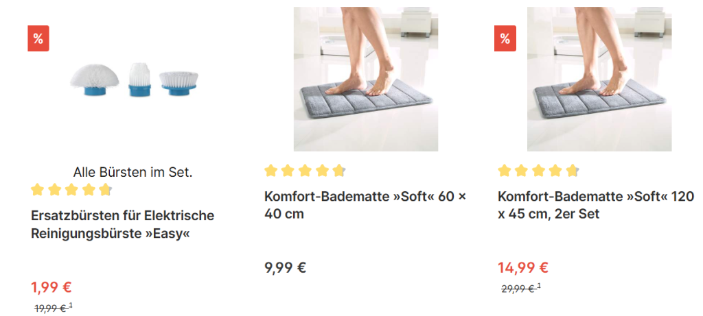Open the Komfort-Badematte »Soft« 2er Set link

tap(596, 205)
